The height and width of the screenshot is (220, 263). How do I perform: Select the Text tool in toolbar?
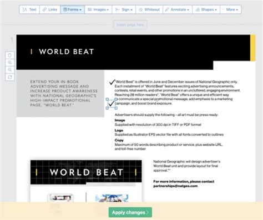(x=29, y=9)
